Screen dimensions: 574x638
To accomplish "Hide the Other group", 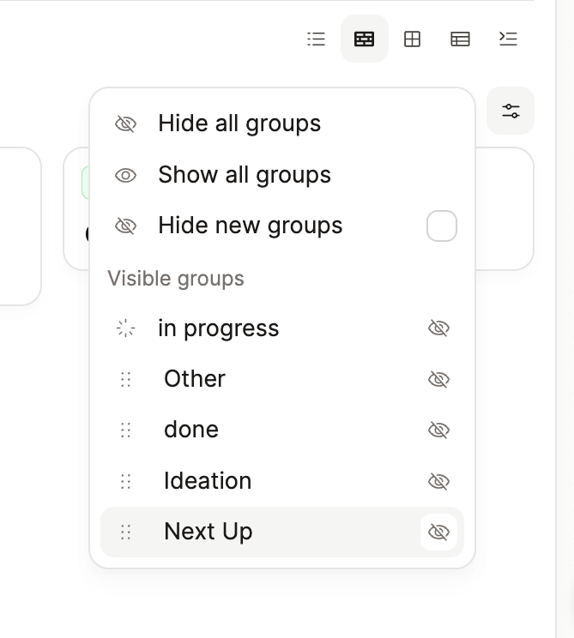I will 438,379.
